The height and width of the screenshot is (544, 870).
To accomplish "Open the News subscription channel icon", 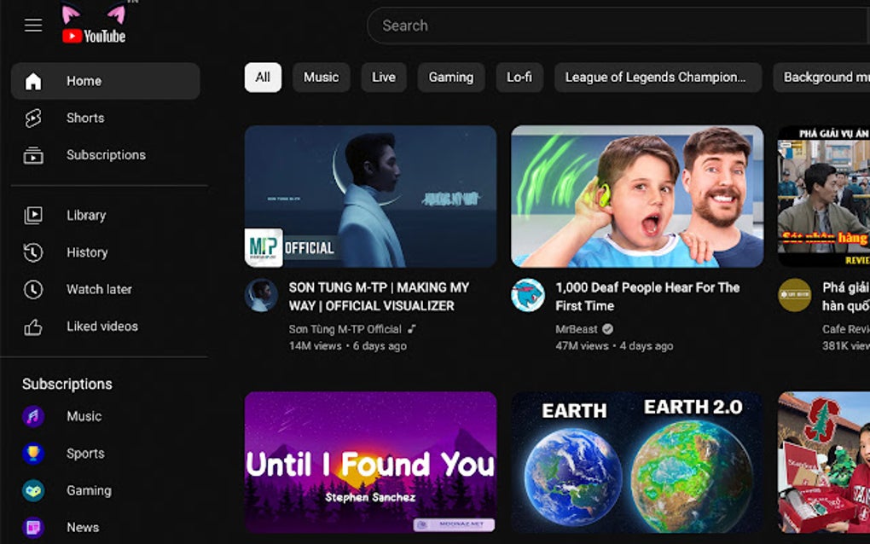I will coord(32,527).
